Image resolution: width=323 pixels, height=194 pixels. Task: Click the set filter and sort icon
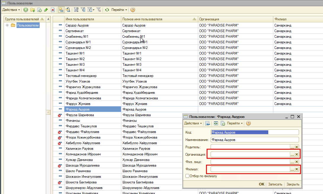click(x=76, y=10)
